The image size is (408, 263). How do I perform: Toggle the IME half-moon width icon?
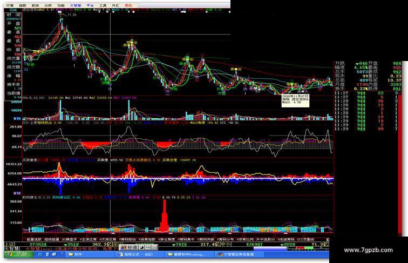click(x=142, y=247)
